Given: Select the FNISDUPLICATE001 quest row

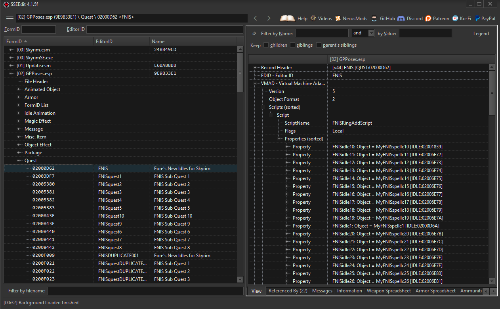Looking at the screenshot, I should coord(120,256).
